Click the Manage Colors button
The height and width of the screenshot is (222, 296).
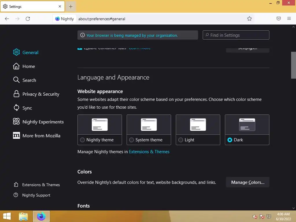[x=248, y=182]
